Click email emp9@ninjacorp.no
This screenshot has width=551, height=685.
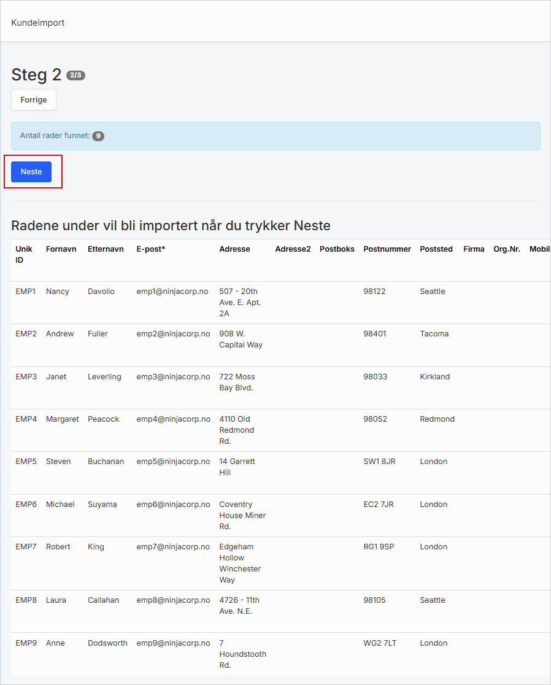coord(173,643)
